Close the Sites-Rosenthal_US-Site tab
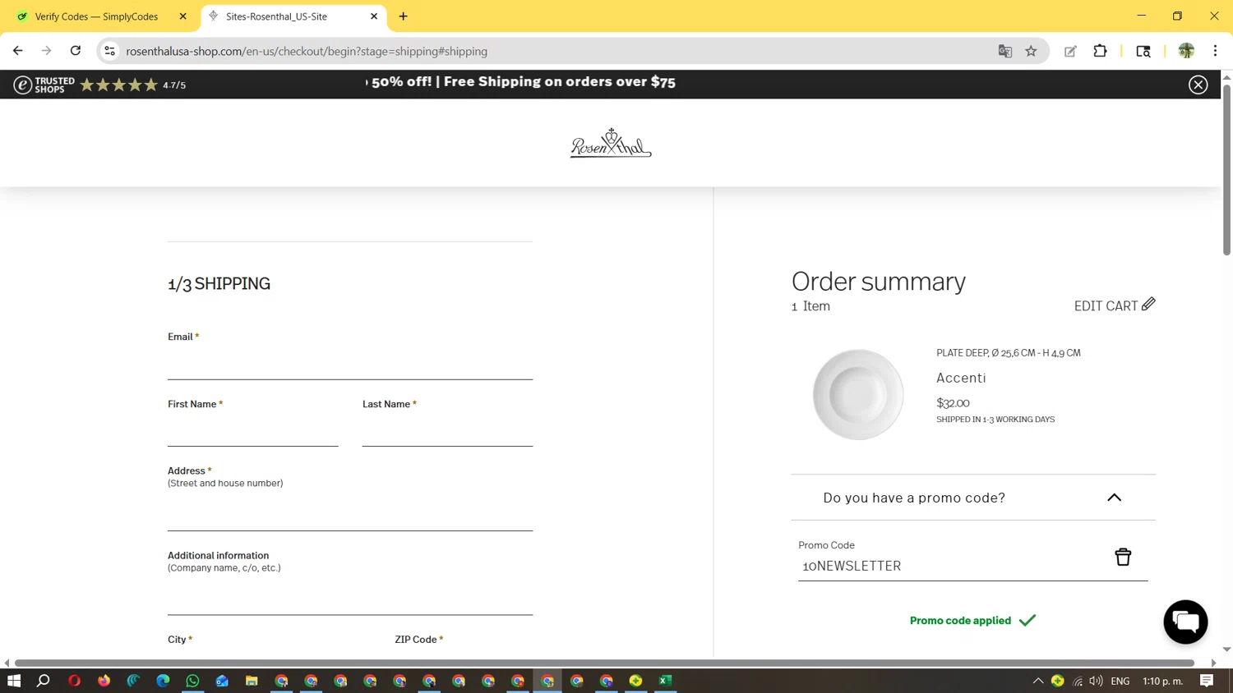The image size is (1233, 693). coord(374,16)
